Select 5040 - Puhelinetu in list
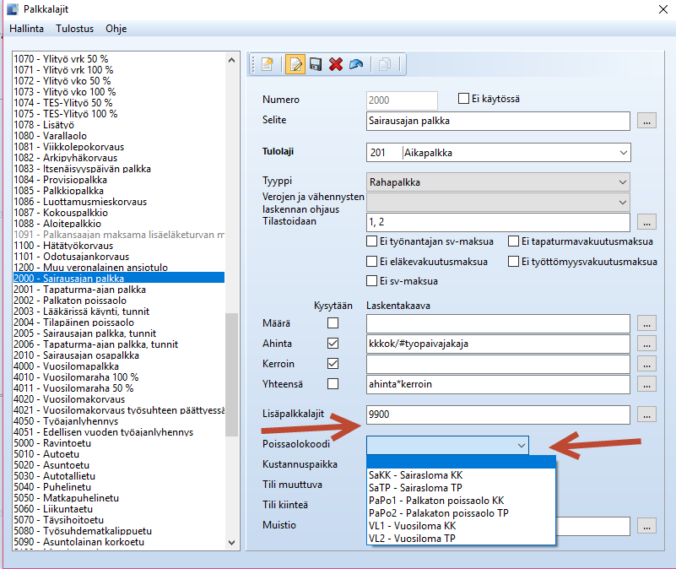The image size is (676, 569). [x=118, y=487]
